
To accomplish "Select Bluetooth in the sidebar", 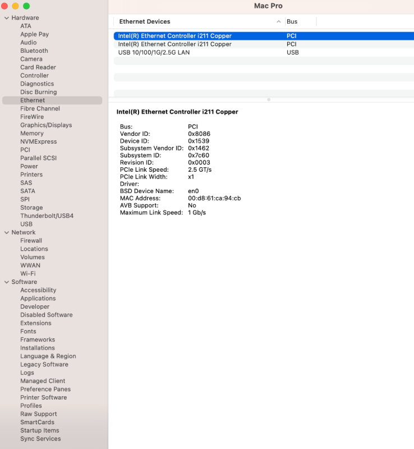I will 34,51.
